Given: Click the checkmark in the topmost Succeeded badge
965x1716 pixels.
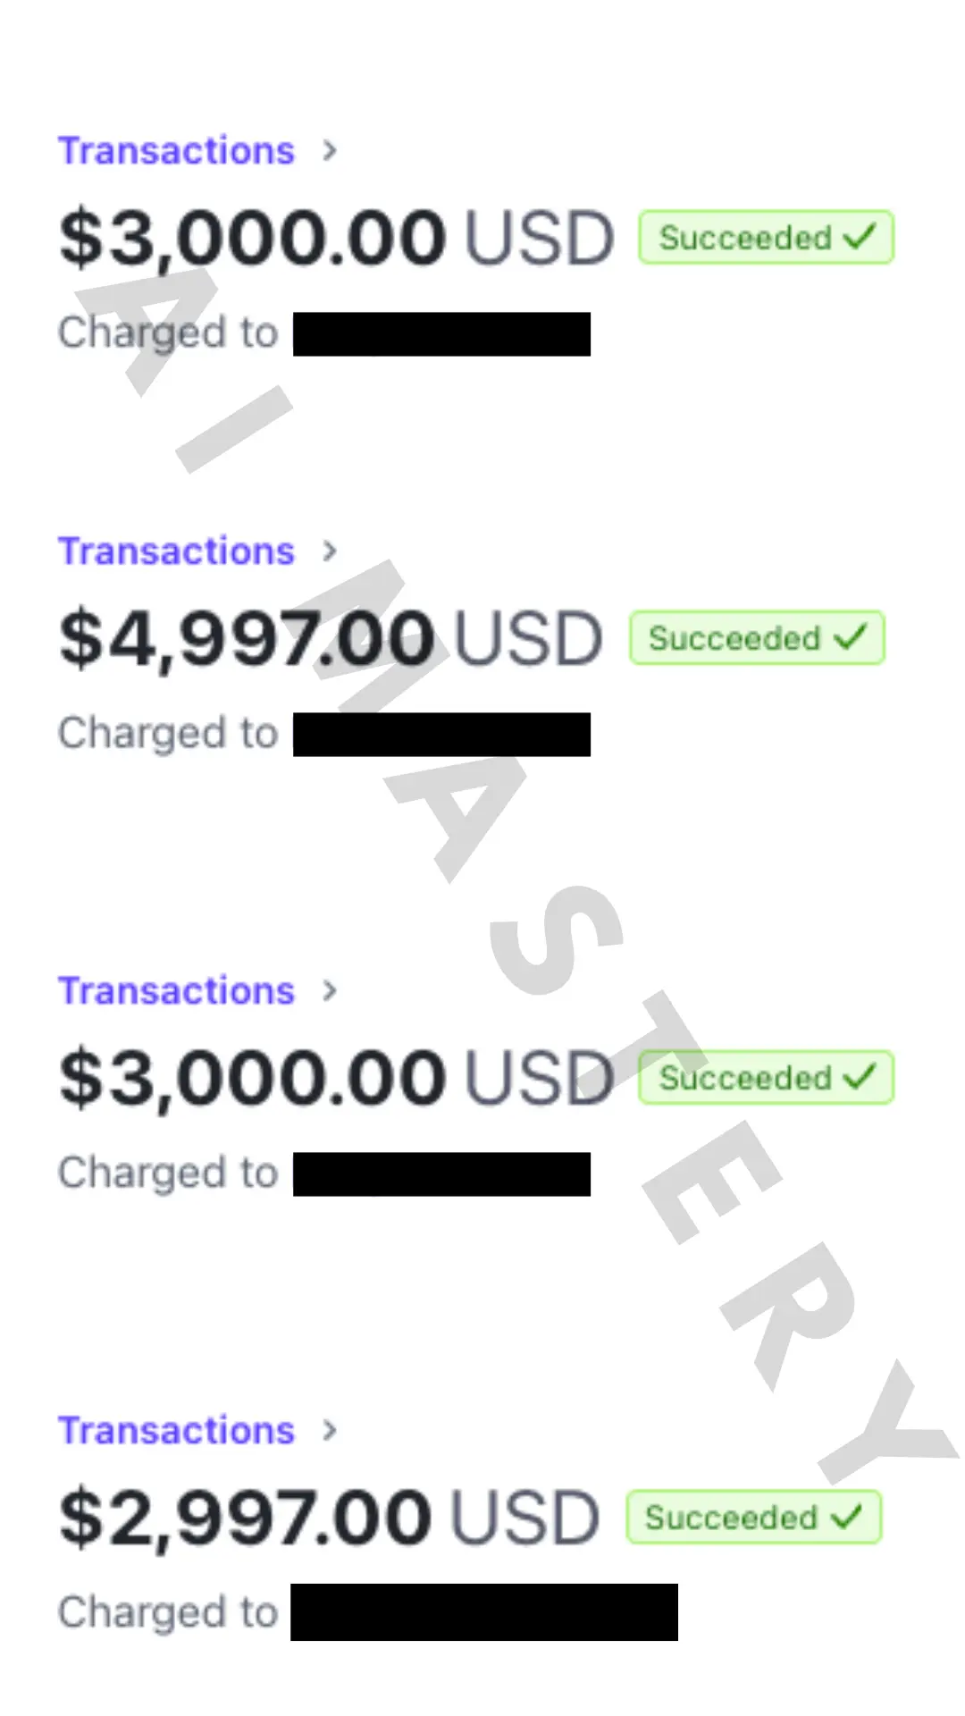Looking at the screenshot, I should [x=860, y=238].
